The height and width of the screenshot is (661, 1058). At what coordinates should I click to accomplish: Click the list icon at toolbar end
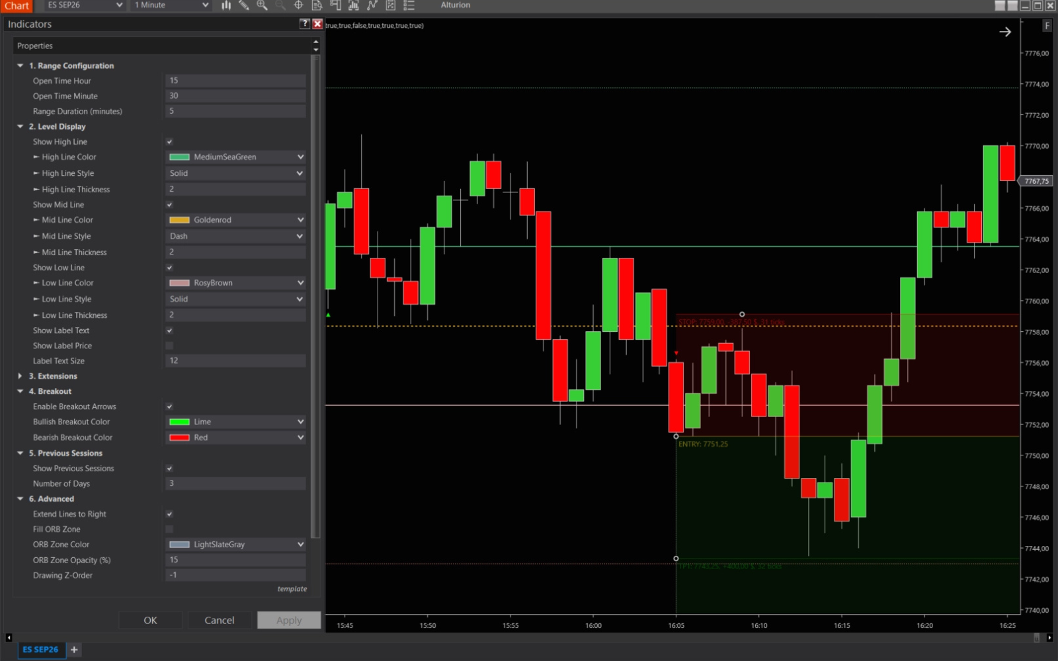click(x=409, y=5)
